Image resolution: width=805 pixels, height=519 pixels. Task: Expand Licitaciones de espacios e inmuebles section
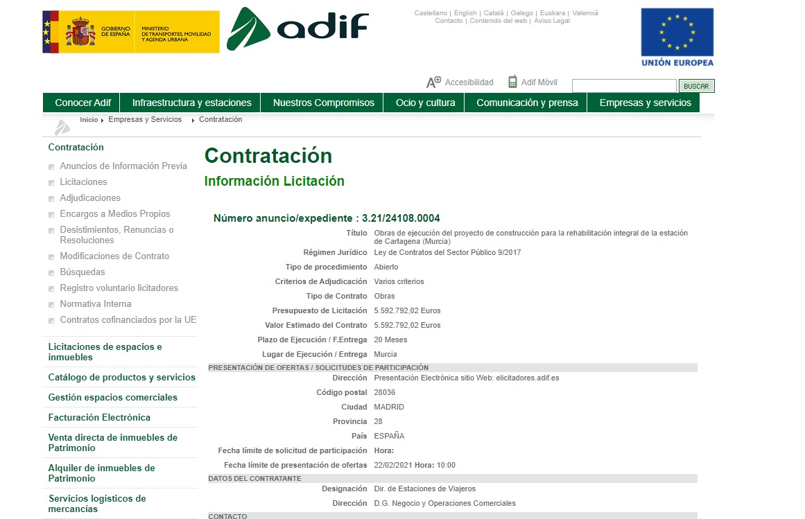(105, 352)
